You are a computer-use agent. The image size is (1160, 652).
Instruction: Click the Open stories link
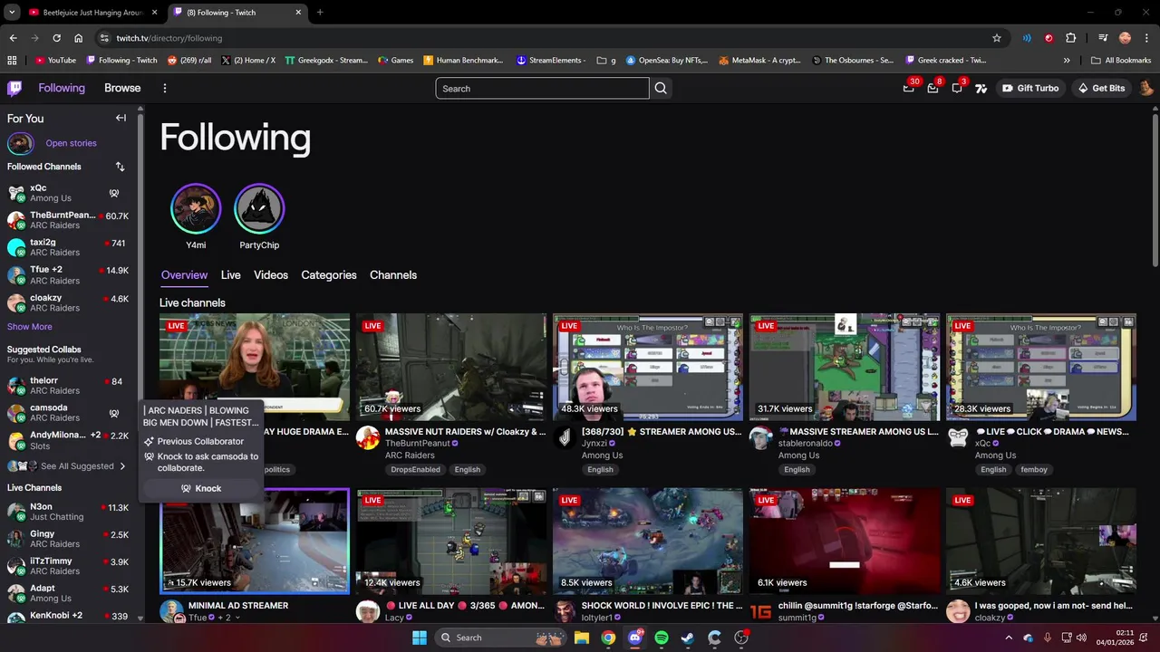[x=71, y=143]
